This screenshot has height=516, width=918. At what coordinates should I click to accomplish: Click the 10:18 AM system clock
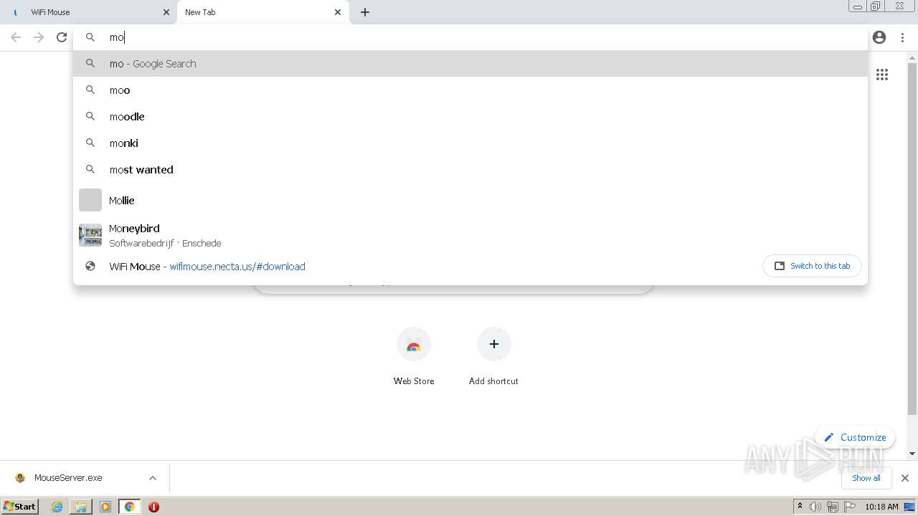tap(881, 507)
